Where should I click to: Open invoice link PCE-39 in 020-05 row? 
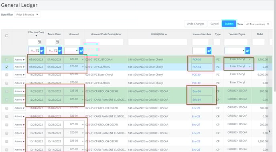(196, 75)
